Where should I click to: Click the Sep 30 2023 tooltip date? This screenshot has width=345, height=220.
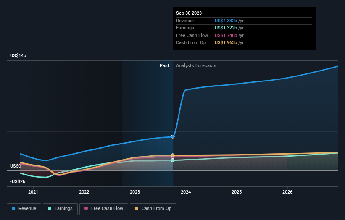[189, 13]
